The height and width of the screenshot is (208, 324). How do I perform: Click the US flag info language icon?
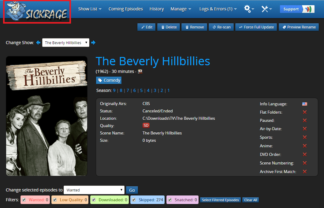pos(305,104)
